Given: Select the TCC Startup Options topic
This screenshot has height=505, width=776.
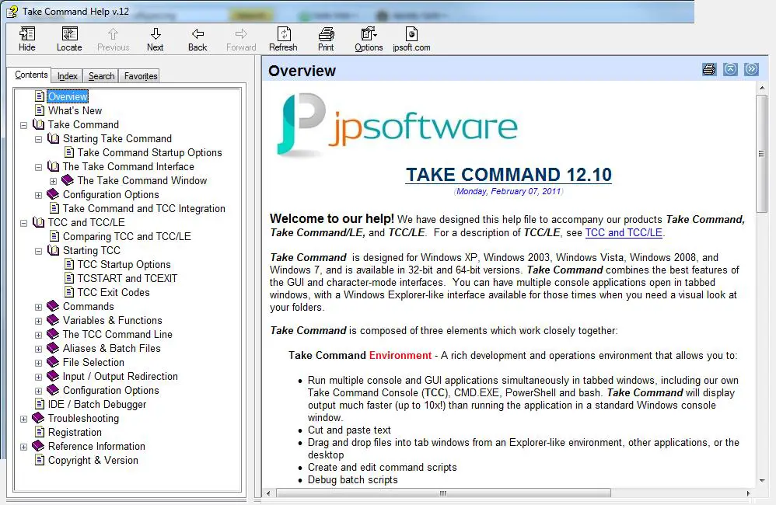Looking at the screenshot, I should click(x=124, y=264).
